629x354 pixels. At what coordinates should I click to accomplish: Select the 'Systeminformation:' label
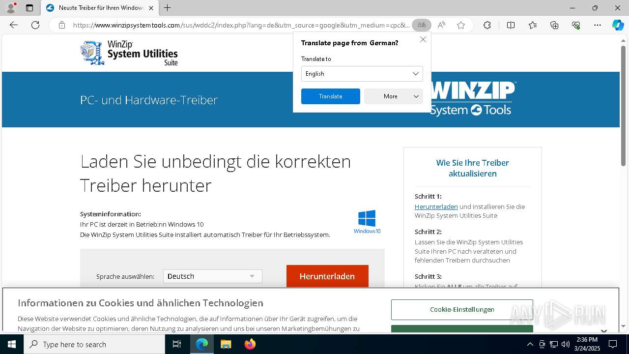pyautogui.click(x=111, y=214)
